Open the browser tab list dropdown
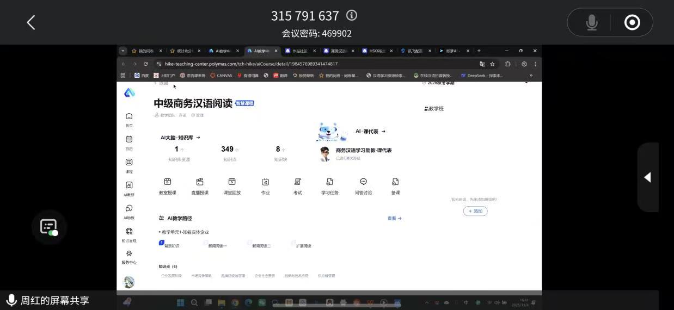Image resolution: width=674 pixels, height=310 pixels. coord(123,51)
